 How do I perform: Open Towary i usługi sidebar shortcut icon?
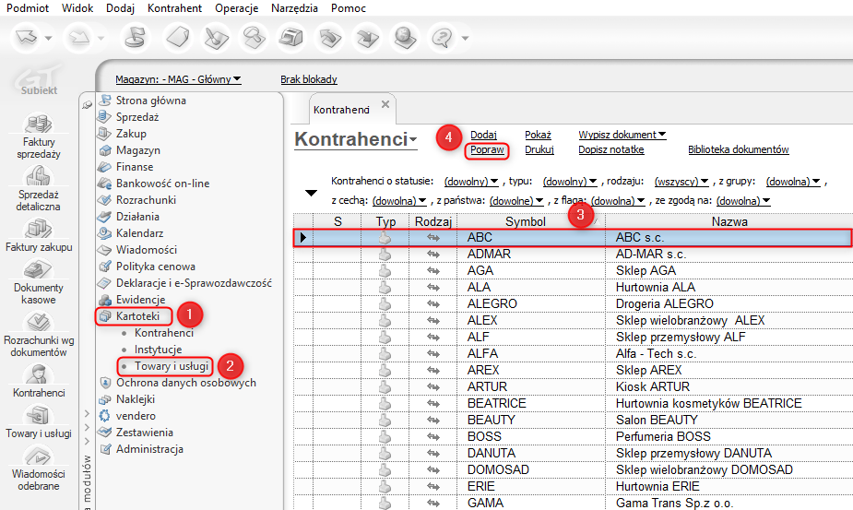coord(38,415)
